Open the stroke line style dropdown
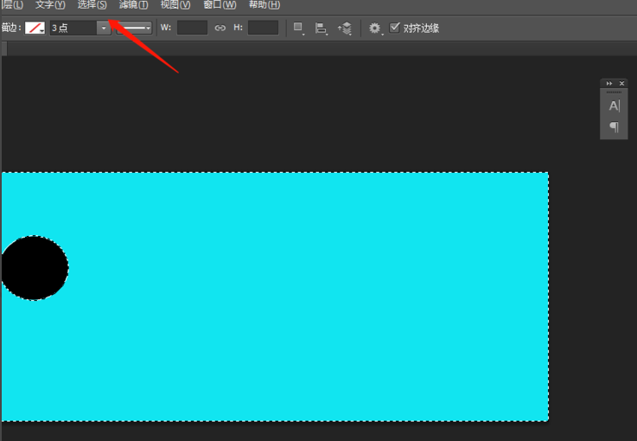Image resolution: width=637 pixels, height=441 pixels. [135, 28]
